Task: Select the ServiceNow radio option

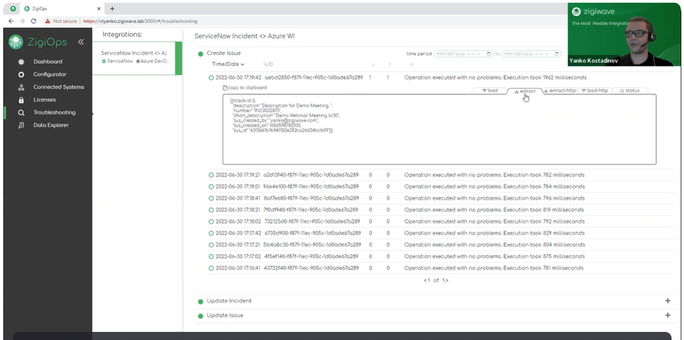Action: pos(103,61)
